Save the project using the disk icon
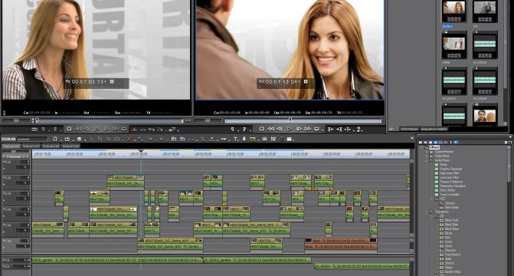514x276 pixels. coord(79,139)
